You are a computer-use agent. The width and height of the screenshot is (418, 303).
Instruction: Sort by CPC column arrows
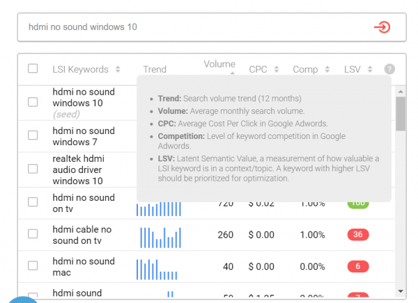coord(277,69)
